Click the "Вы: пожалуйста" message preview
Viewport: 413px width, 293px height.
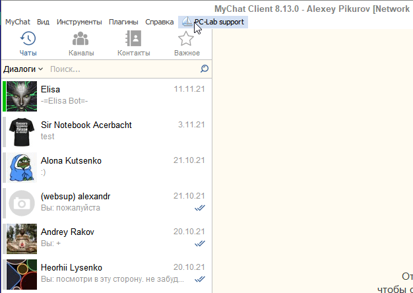(71, 208)
